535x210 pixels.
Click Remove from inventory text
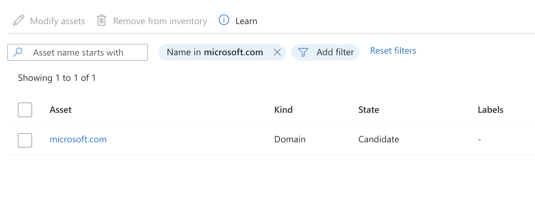point(160,21)
